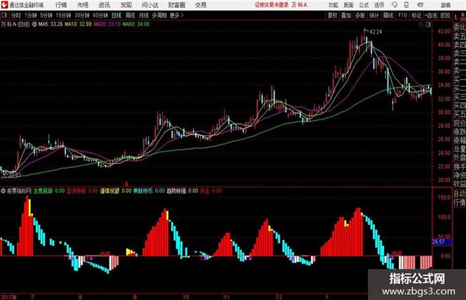The width and height of the screenshot is (466, 300).
Task: Switch to the 分时 period tab
Action: point(16,15)
